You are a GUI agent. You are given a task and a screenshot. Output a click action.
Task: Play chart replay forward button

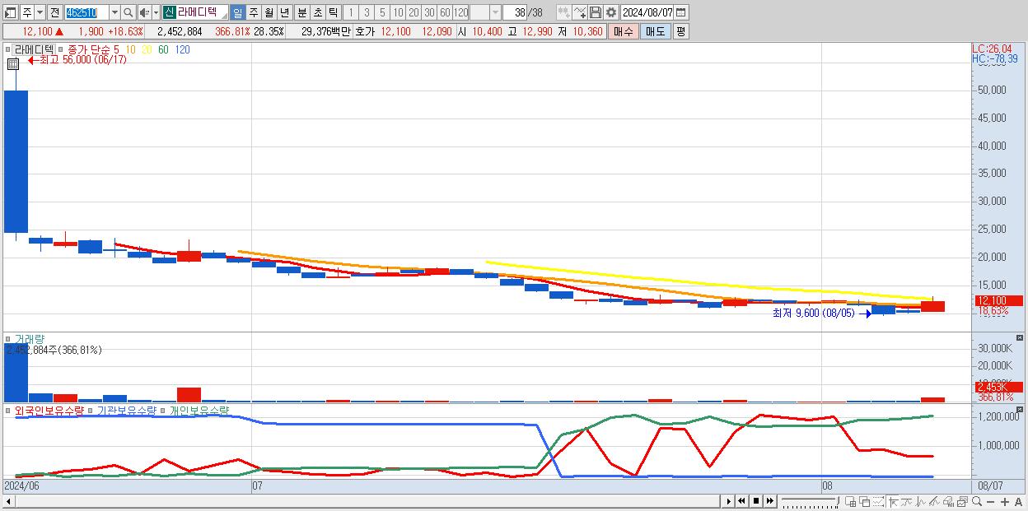[728, 501]
